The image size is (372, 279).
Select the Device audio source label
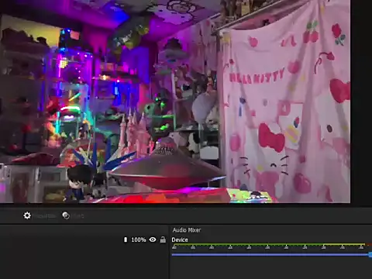tap(180, 239)
